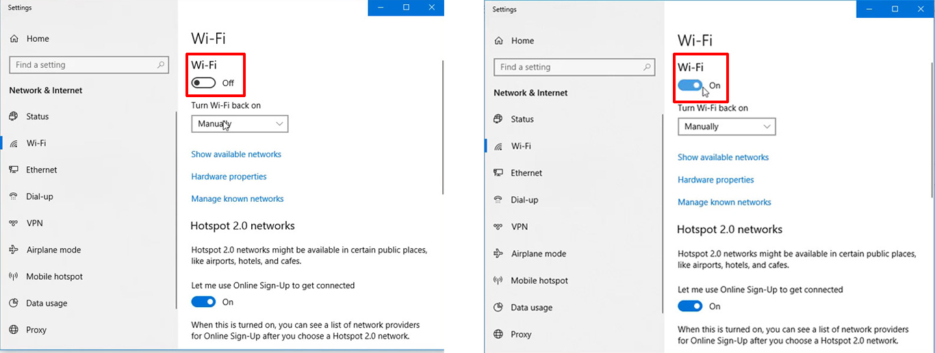
Task: Click left window content scrollbar
Action: [x=443, y=127]
